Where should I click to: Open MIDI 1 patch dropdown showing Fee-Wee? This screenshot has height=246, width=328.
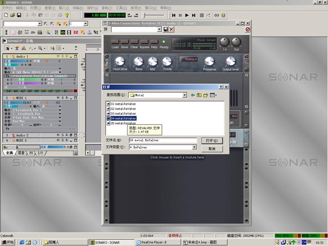coord(60,121)
